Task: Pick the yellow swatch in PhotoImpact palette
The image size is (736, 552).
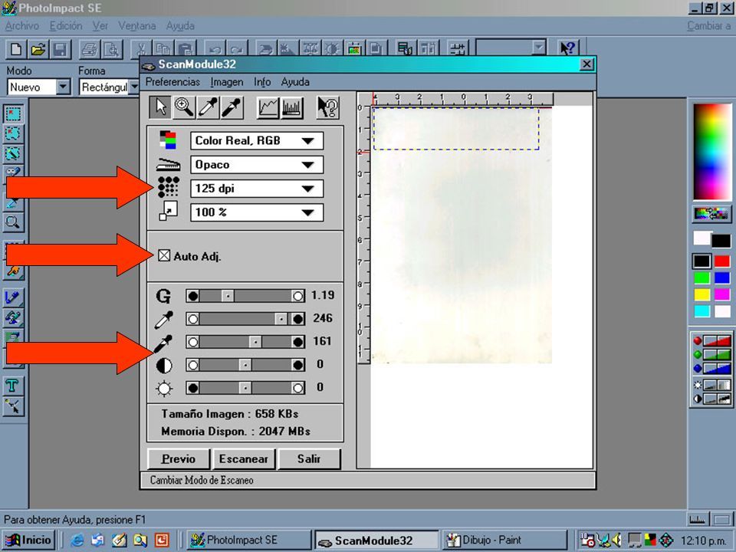Action: click(x=701, y=294)
